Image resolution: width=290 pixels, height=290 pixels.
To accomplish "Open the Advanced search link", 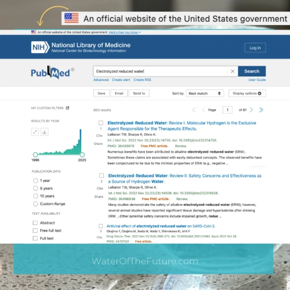I will tap(101, 80).
